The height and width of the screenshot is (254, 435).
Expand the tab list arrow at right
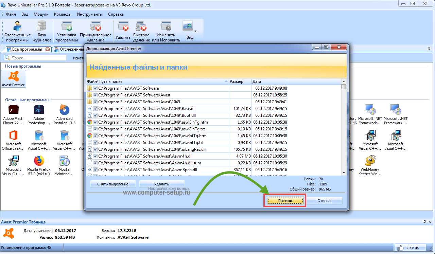tap(429, 49)
